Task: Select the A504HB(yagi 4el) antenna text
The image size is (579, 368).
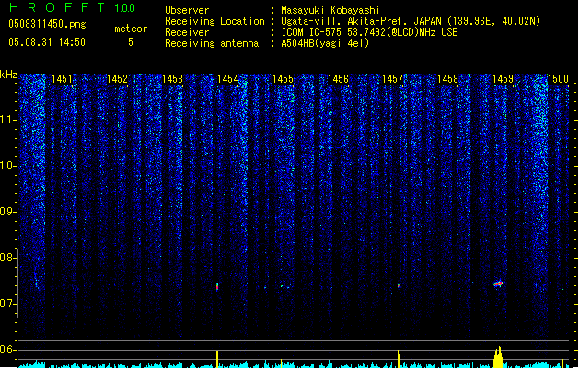Action: coord(325,43)
